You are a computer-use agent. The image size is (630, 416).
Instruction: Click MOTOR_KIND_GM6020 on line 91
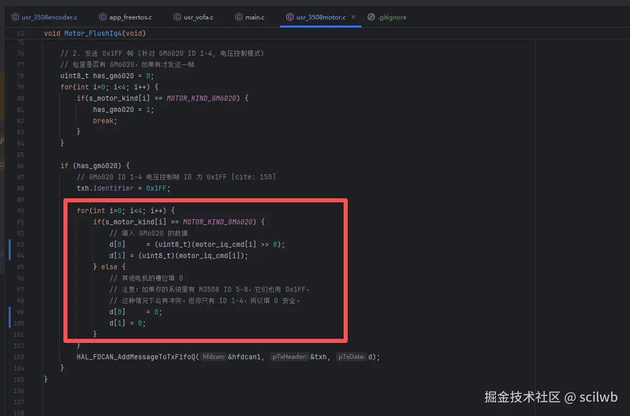218,222
